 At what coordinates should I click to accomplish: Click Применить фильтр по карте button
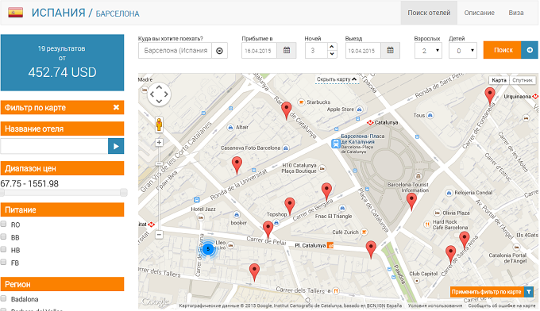(x=486, y=292)
